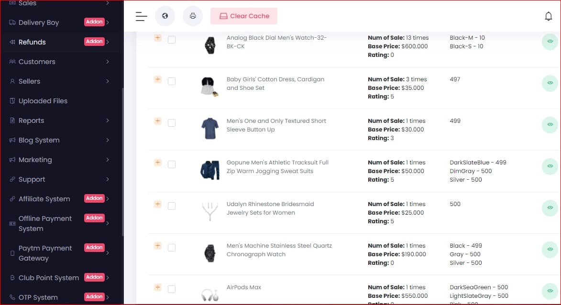561x305 pixels.
Task: Click the blue shirt product thumbnail
Action: pyautogui.click(x=209, y=129)
